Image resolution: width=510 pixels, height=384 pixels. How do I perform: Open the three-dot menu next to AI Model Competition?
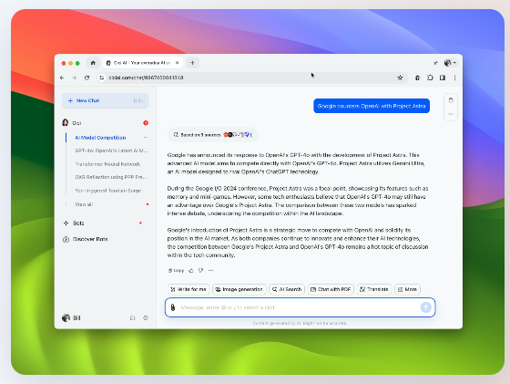pyautogui.click(x=146, y=138)
